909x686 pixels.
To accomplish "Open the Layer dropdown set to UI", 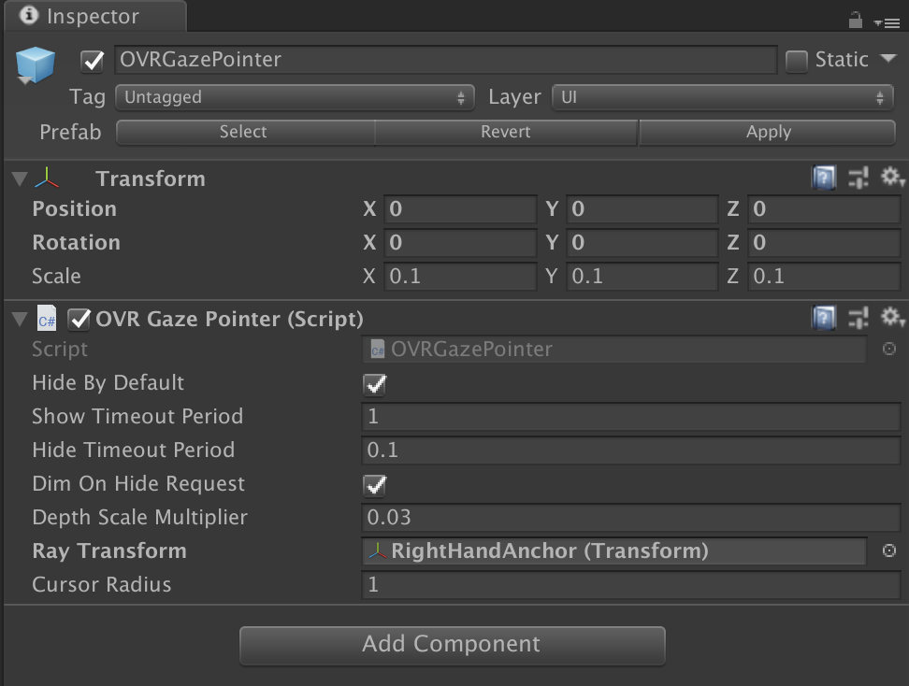I will coord(725,96).
